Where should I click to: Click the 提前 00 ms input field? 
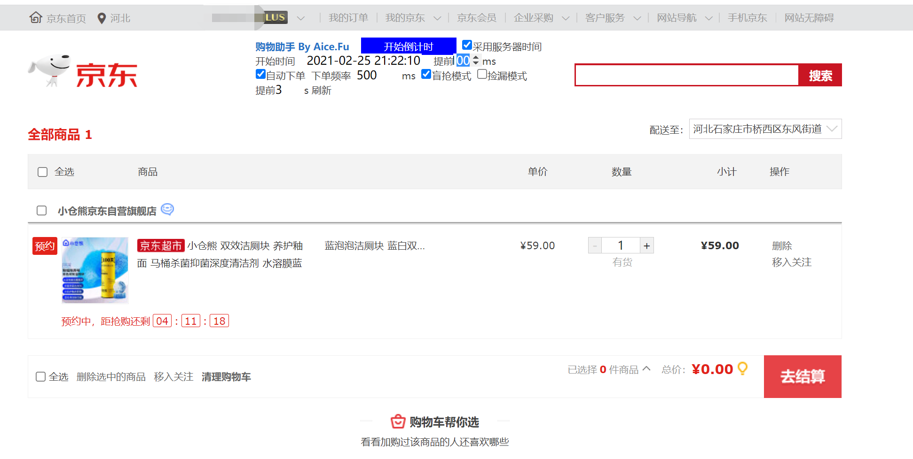point(463,61)
